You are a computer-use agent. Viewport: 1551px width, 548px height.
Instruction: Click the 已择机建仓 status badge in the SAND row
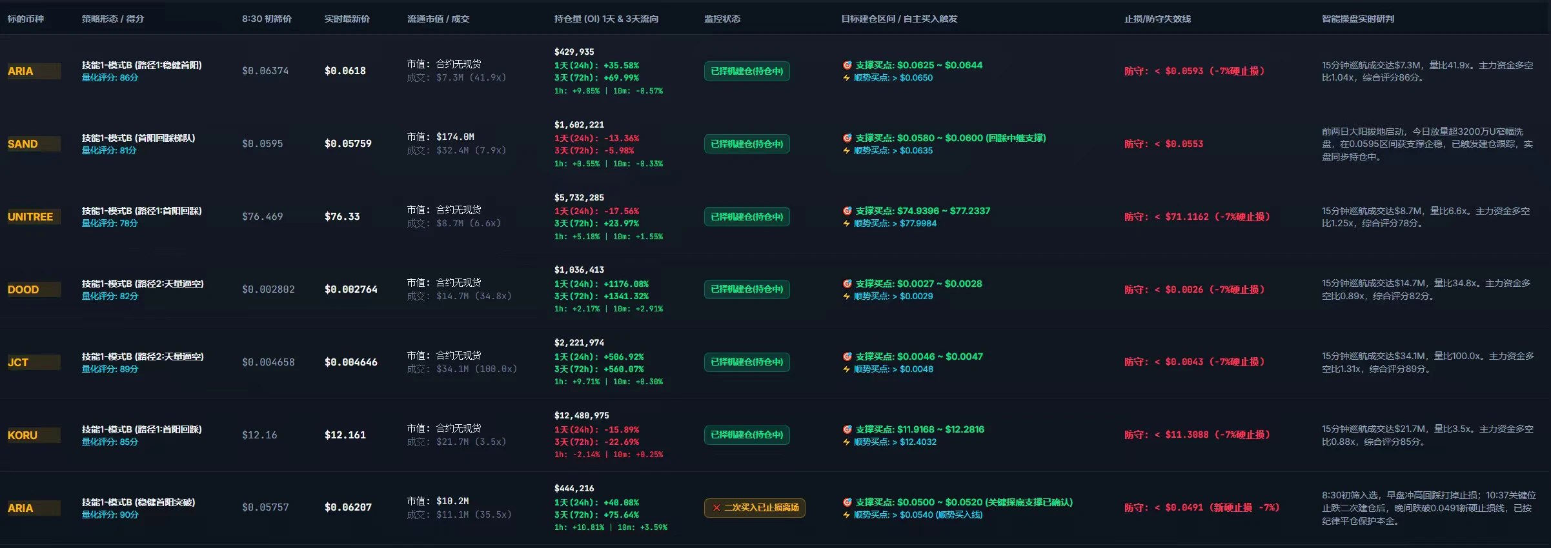747,144
